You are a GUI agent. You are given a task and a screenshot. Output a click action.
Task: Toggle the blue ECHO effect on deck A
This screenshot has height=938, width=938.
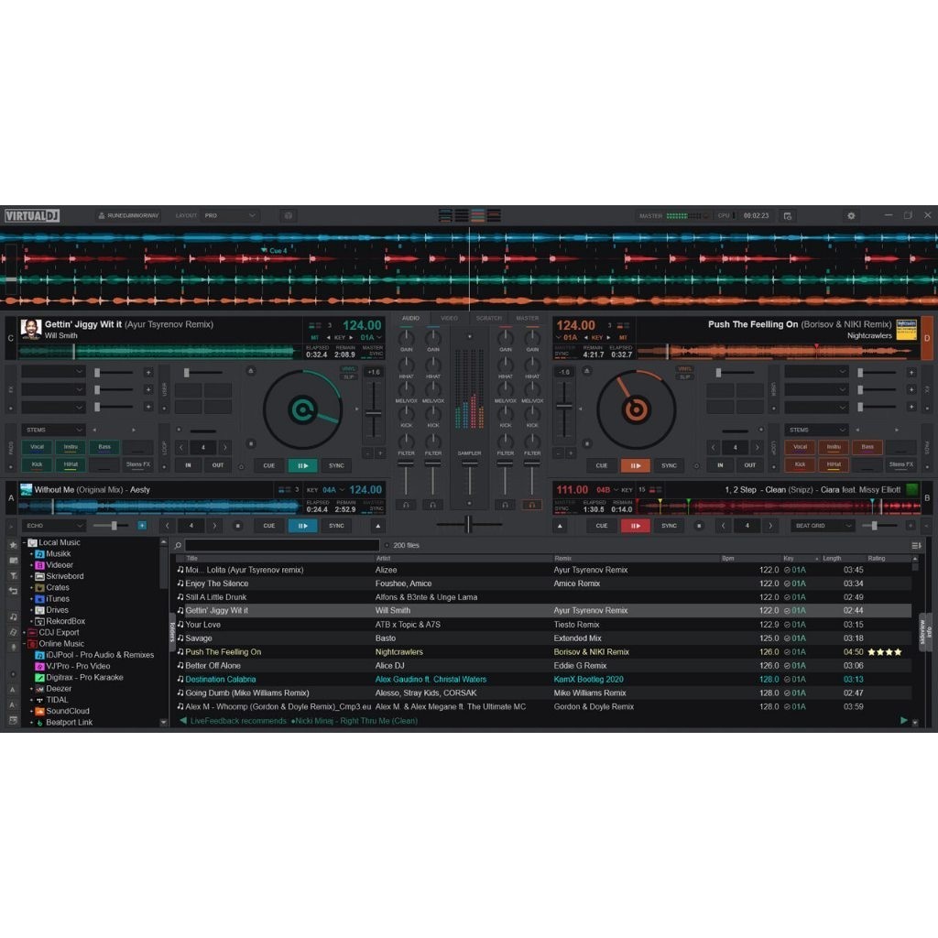pos(142,525)
